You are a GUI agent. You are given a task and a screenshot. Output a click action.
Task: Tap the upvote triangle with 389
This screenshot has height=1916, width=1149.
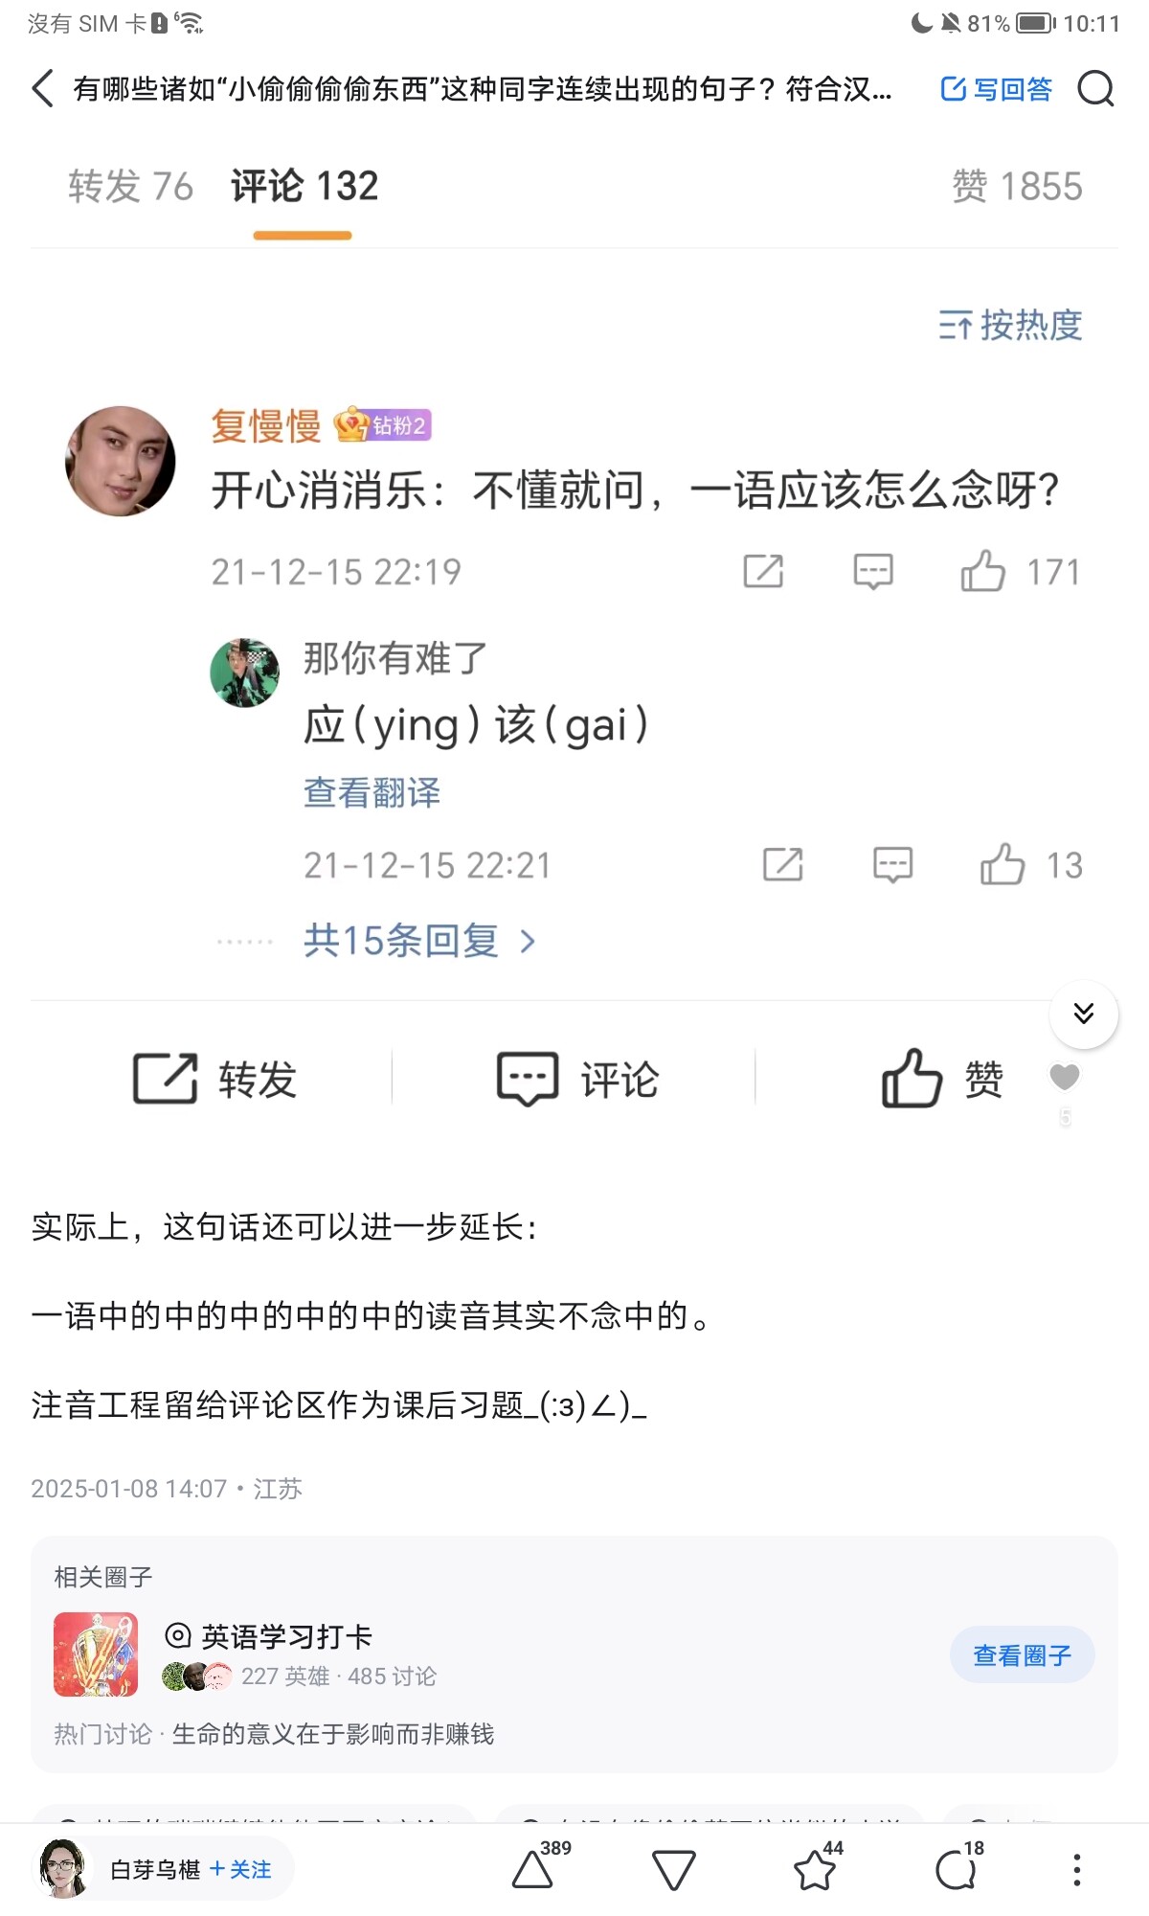click(533, 1868)
